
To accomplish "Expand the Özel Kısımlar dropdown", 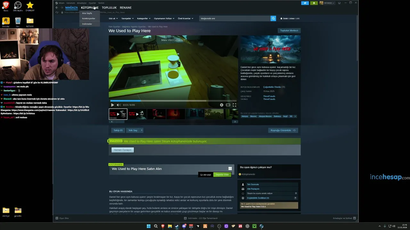I will [x=185, y=19].
